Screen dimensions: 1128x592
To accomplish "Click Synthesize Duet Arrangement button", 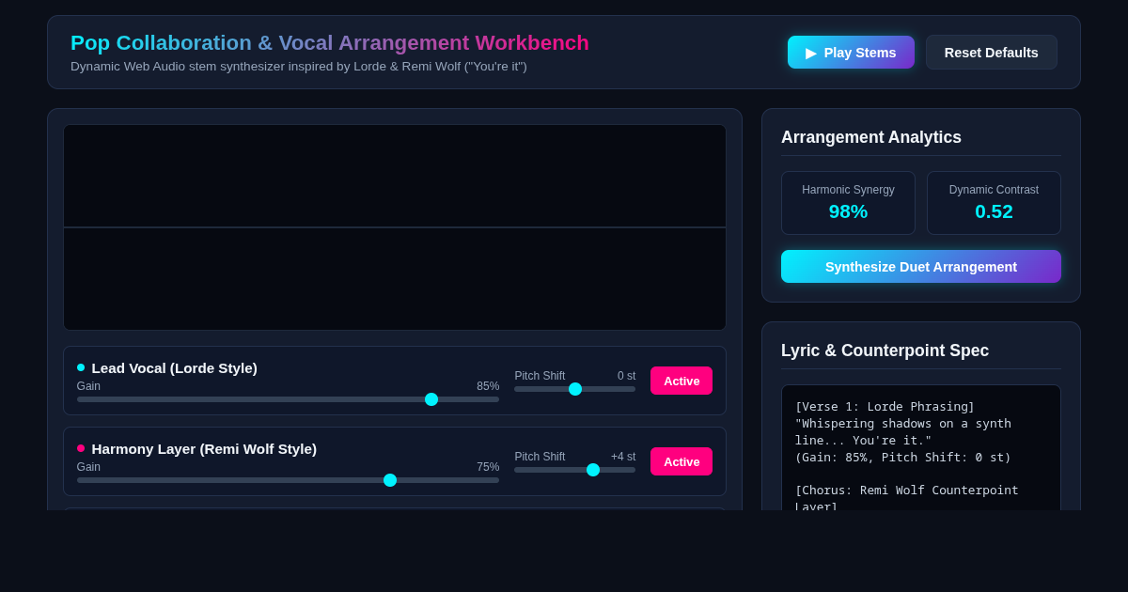I will point(921,267).
